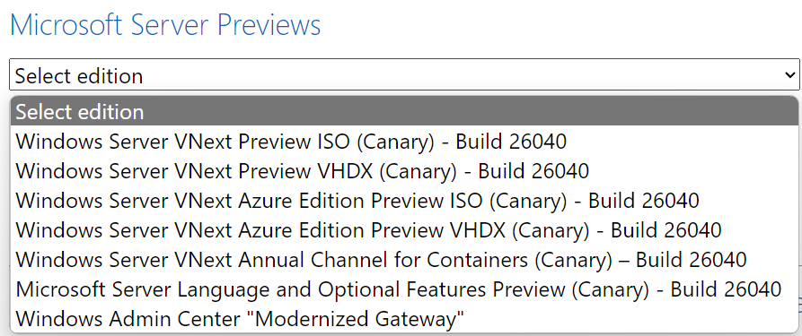This screenshot has width=802, height=336.
Task: Pick Microsoft Server Language and Optional Features Preview
Action: pos(404,289)
